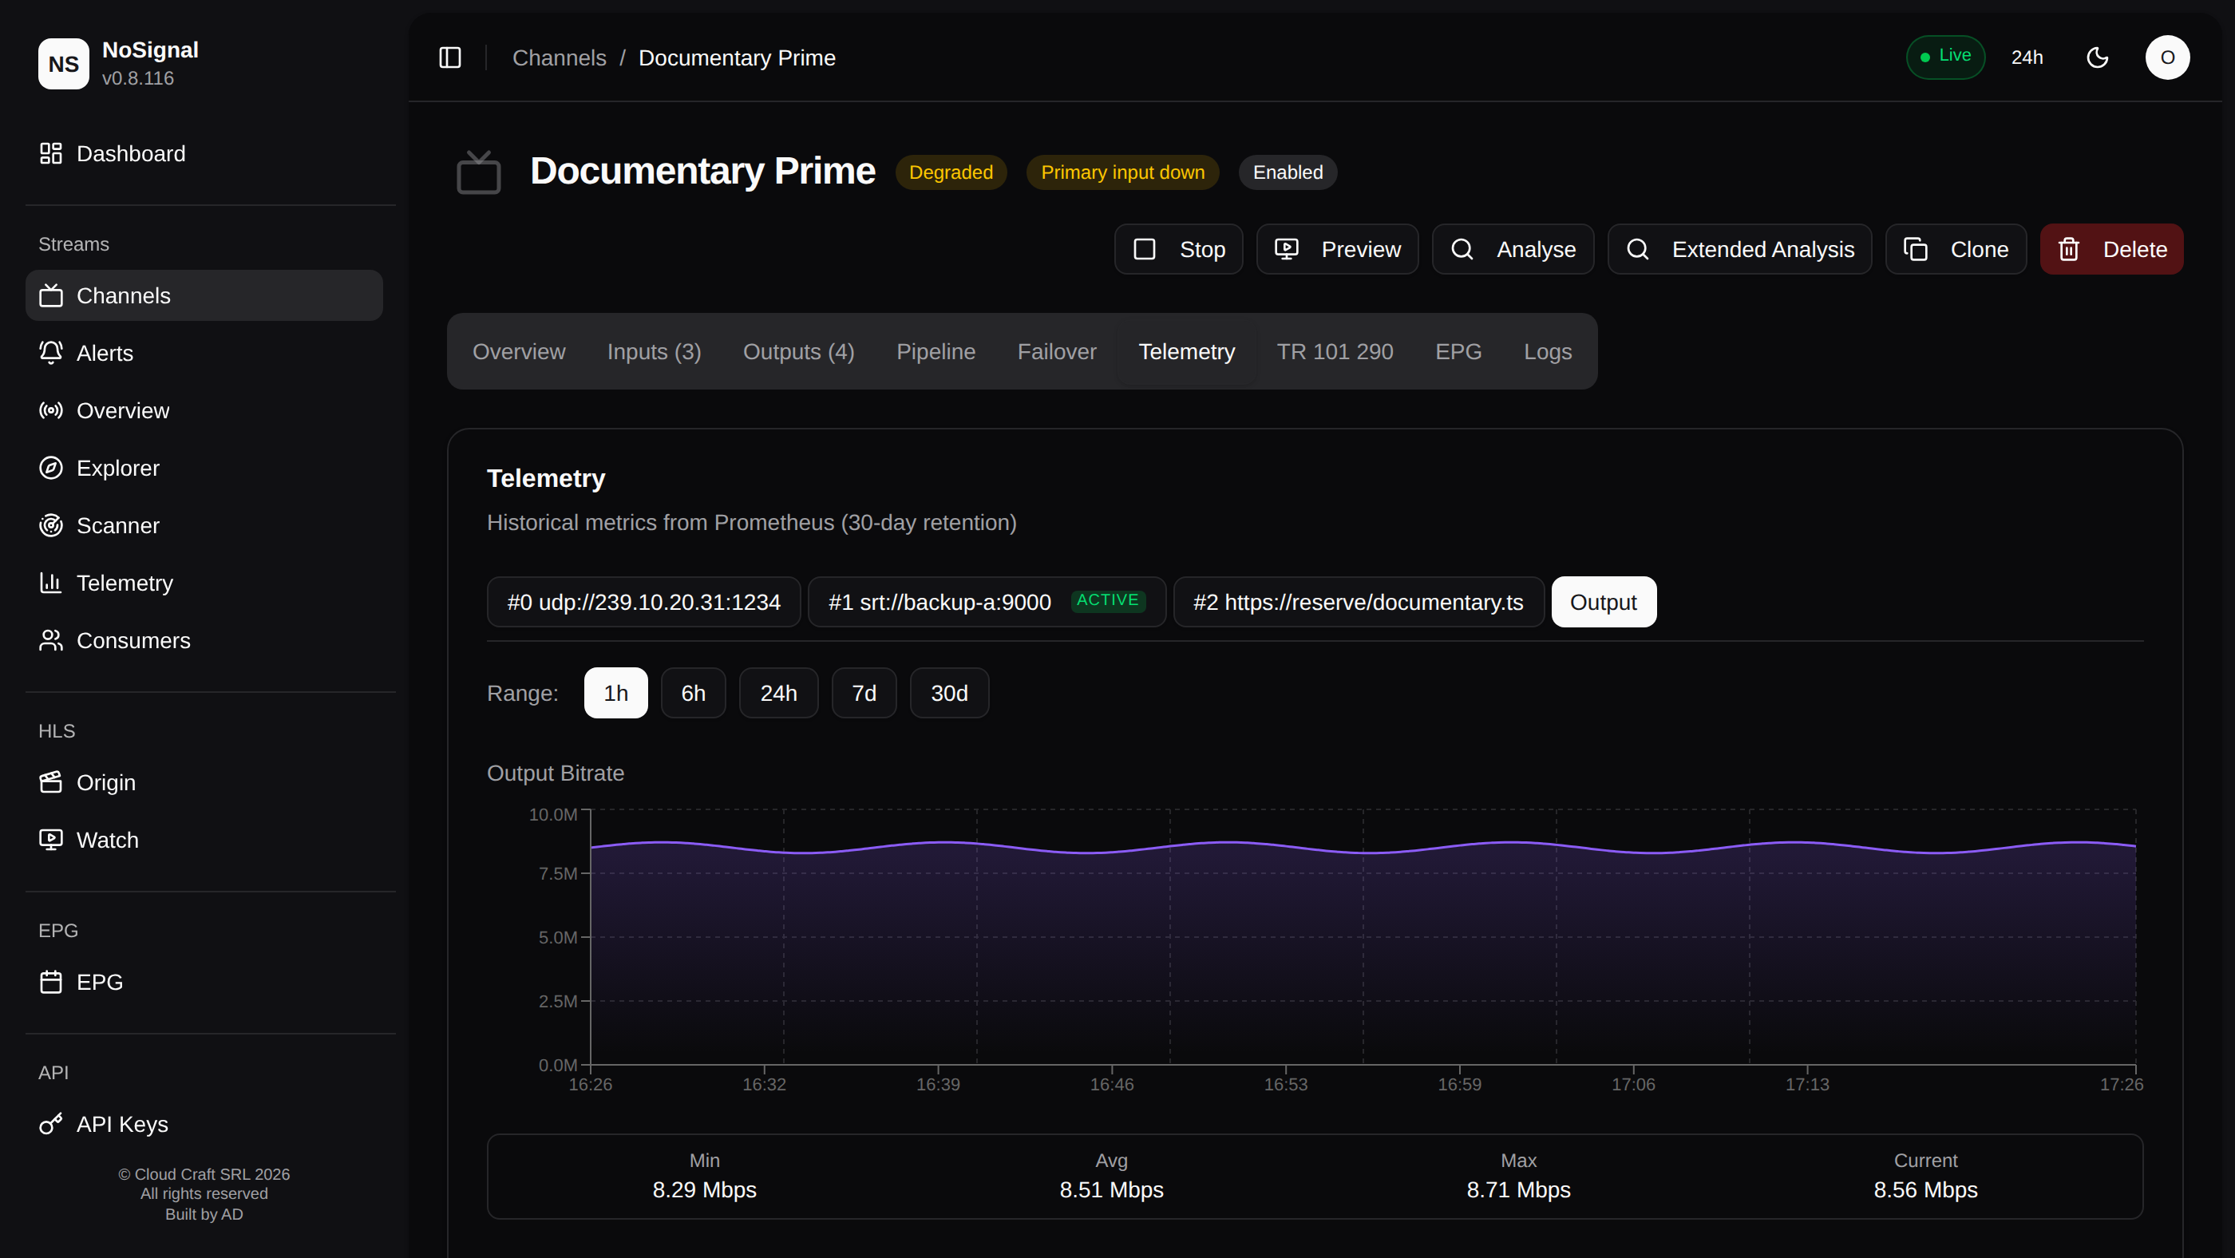
Task: Click the Stop square icon
Action: click(1145, 250)
